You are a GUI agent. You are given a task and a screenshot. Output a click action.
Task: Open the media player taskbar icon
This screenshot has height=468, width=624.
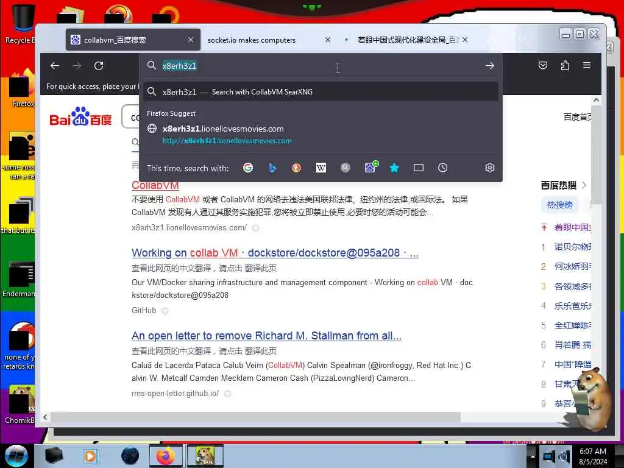(x=90, y=456)
